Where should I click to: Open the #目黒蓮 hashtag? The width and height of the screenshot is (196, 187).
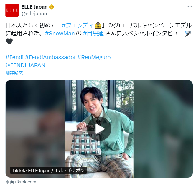(93, 34)
